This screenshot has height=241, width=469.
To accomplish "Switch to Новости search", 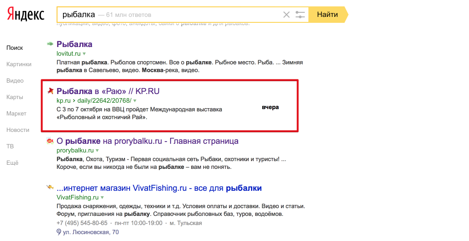I will (18, 130).
